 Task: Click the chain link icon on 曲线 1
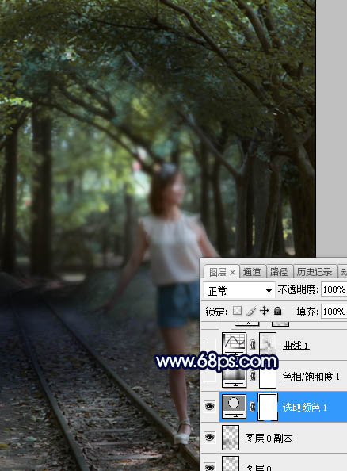click(253, 345)
